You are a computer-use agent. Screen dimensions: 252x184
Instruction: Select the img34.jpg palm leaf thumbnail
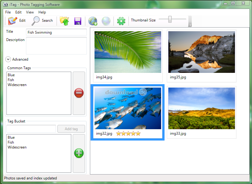pyautogui.click(x=128, y=52)
